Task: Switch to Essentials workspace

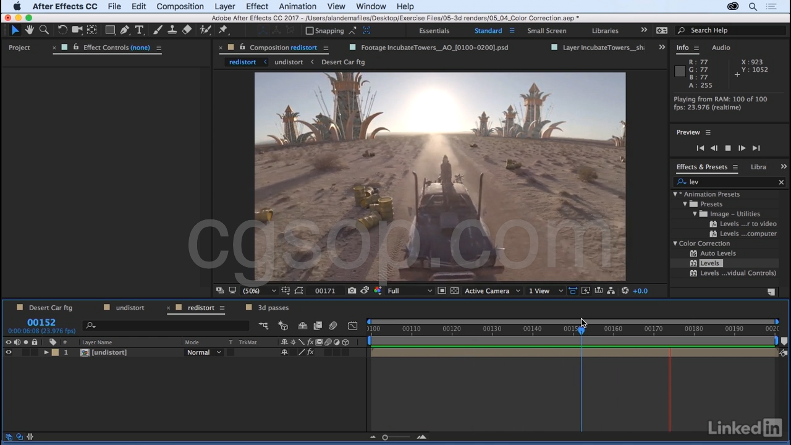Action: click(x=434, y=30)
